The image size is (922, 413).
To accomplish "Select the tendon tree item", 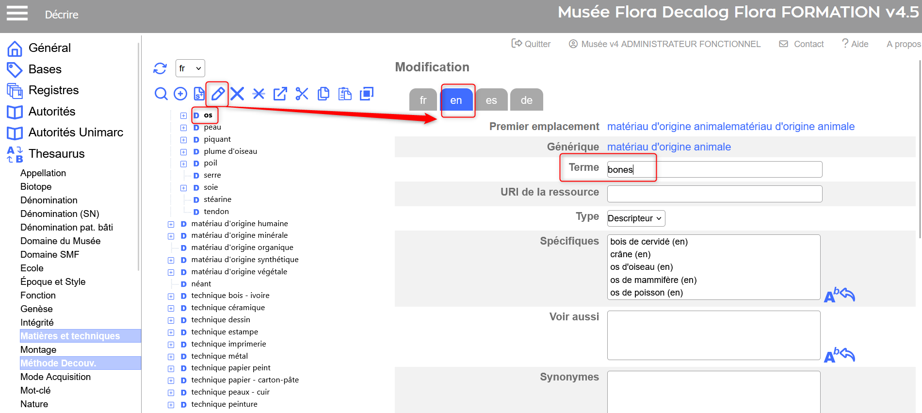I will coord(216,212).
